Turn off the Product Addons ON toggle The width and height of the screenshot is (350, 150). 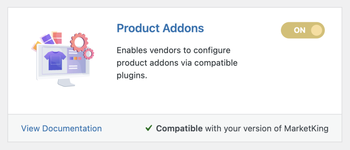pyautogui.click(x=303, y=30)
